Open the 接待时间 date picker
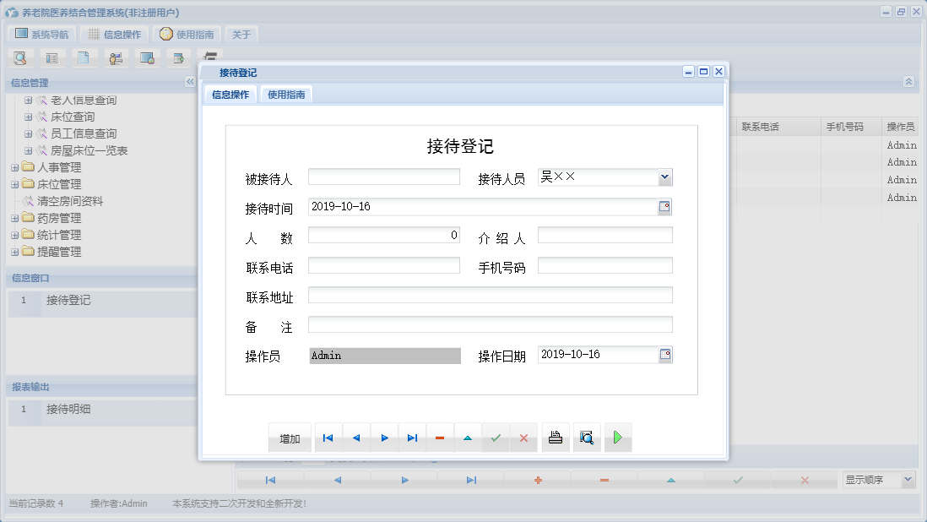 665,206
